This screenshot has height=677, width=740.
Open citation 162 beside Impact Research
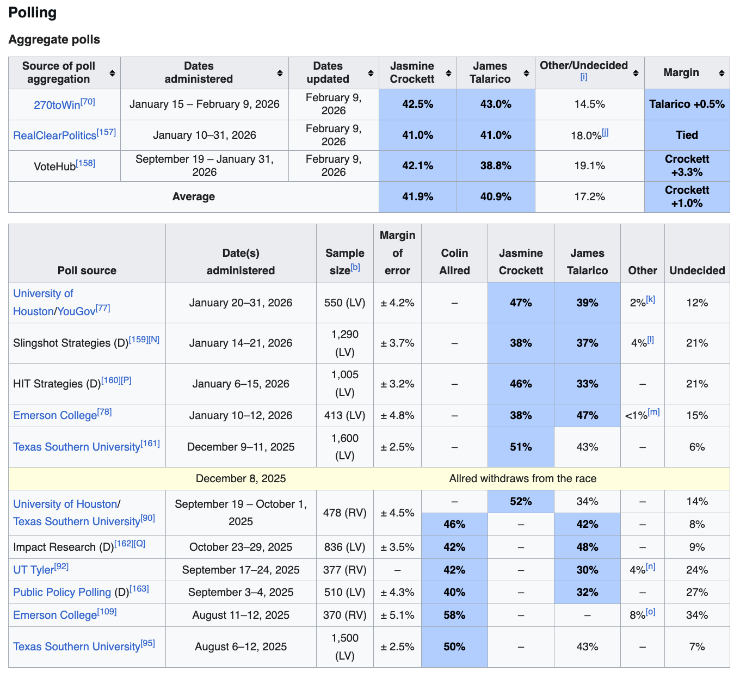pyautogui.click(x=124, y=544)
